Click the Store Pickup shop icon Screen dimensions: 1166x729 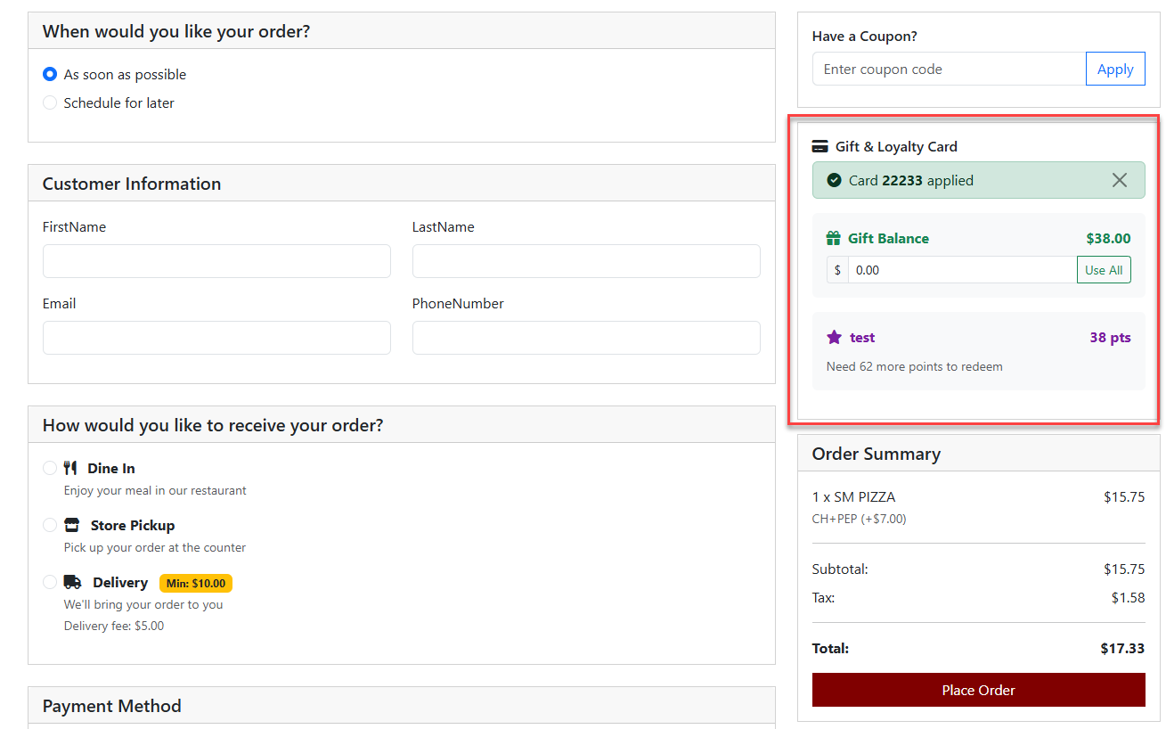(x=72, y=525)
